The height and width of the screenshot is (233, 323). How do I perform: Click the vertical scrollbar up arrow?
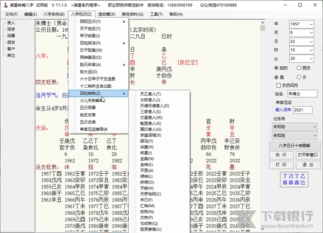coord(262,23)
